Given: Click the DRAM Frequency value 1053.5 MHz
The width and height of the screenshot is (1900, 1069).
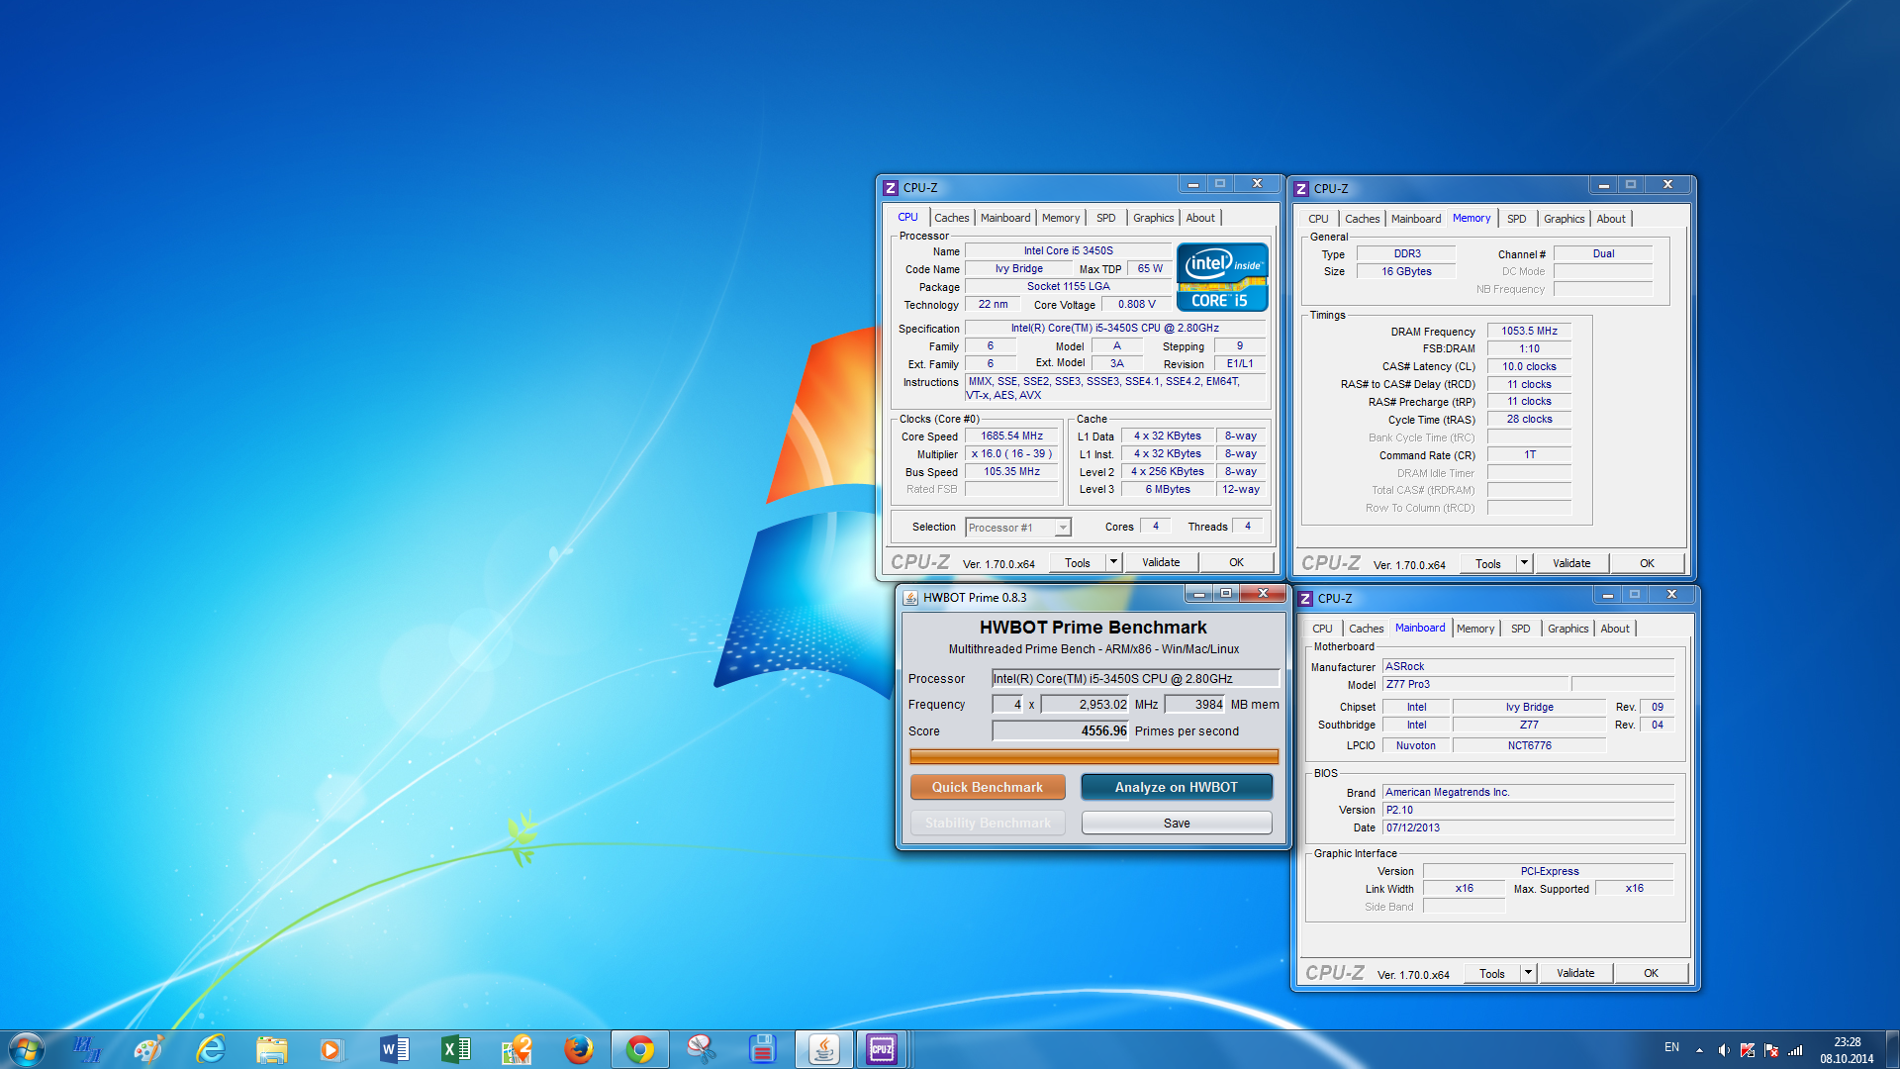Looking at the screenshot, I should click(x=1529, y=331).
